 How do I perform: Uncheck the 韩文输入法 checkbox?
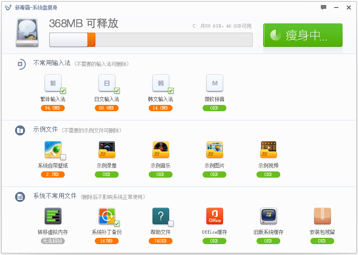pyautogui.click(x=171, y=91)
